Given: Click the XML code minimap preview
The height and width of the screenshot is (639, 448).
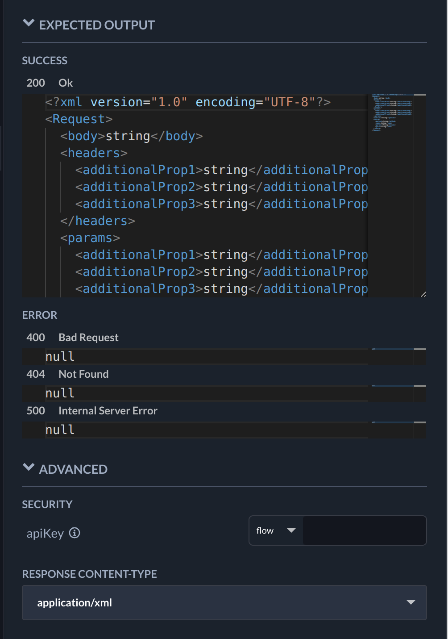Looking at the screenshot, I should 391,113.
